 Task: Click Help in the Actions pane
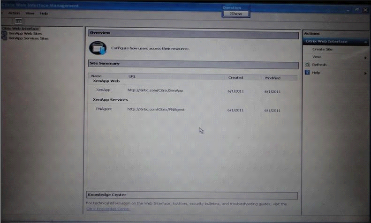pyautogui.click(x=316, y=73)
